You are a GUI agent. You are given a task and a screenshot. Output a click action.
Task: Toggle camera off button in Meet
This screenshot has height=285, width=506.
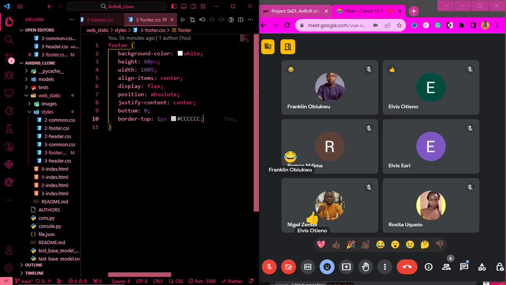pyautogui.click(x=288, y=267)
